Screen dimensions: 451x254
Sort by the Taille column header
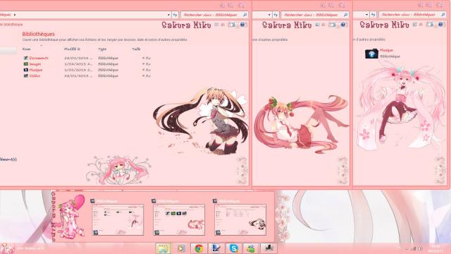pyautogui.click(x=136, y=49)
